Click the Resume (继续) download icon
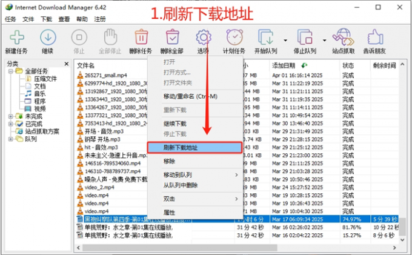The image size is (412, 255). (48, 38)
